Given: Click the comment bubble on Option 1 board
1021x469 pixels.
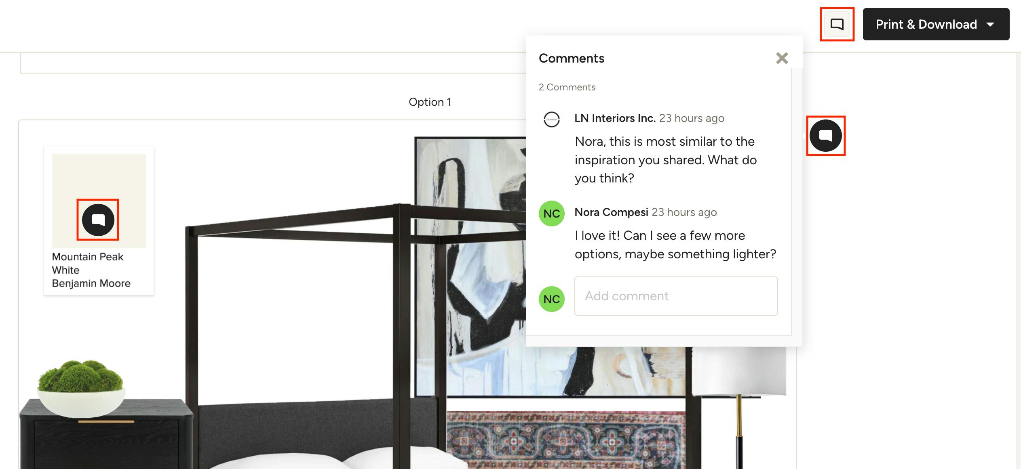Looking at the screenshot, I should [x=825, y=136].
